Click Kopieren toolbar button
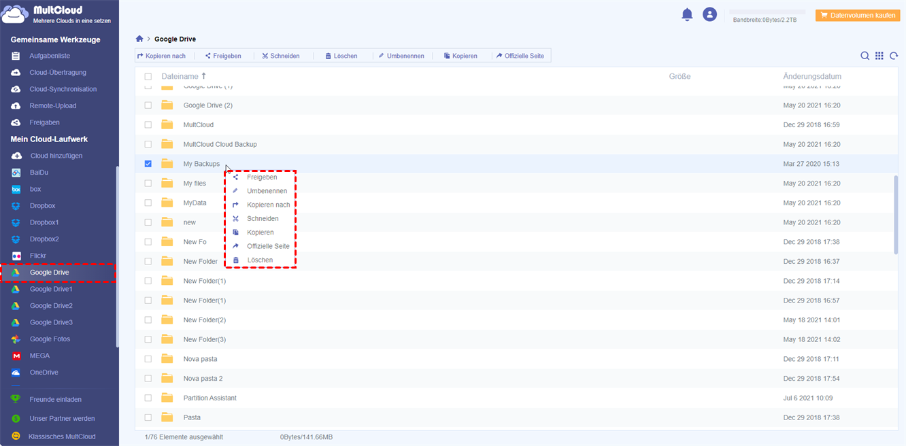The image size is (906, 446). point(460,56)
